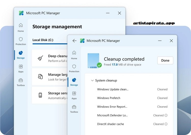Open Toolbox in the back window sidebar
This screenshot has height=135, width=191.
(21, 82)
